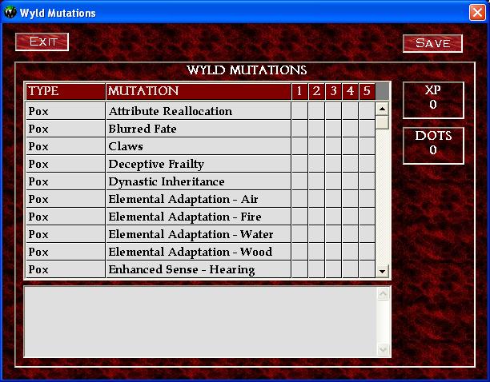Toggle dot 3 for Claws mutation

tap(333, 146)
